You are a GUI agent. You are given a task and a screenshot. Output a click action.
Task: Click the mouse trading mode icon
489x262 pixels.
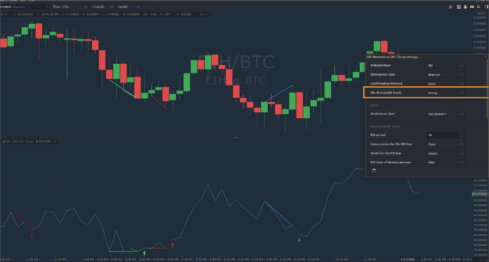tap(465, 7)
